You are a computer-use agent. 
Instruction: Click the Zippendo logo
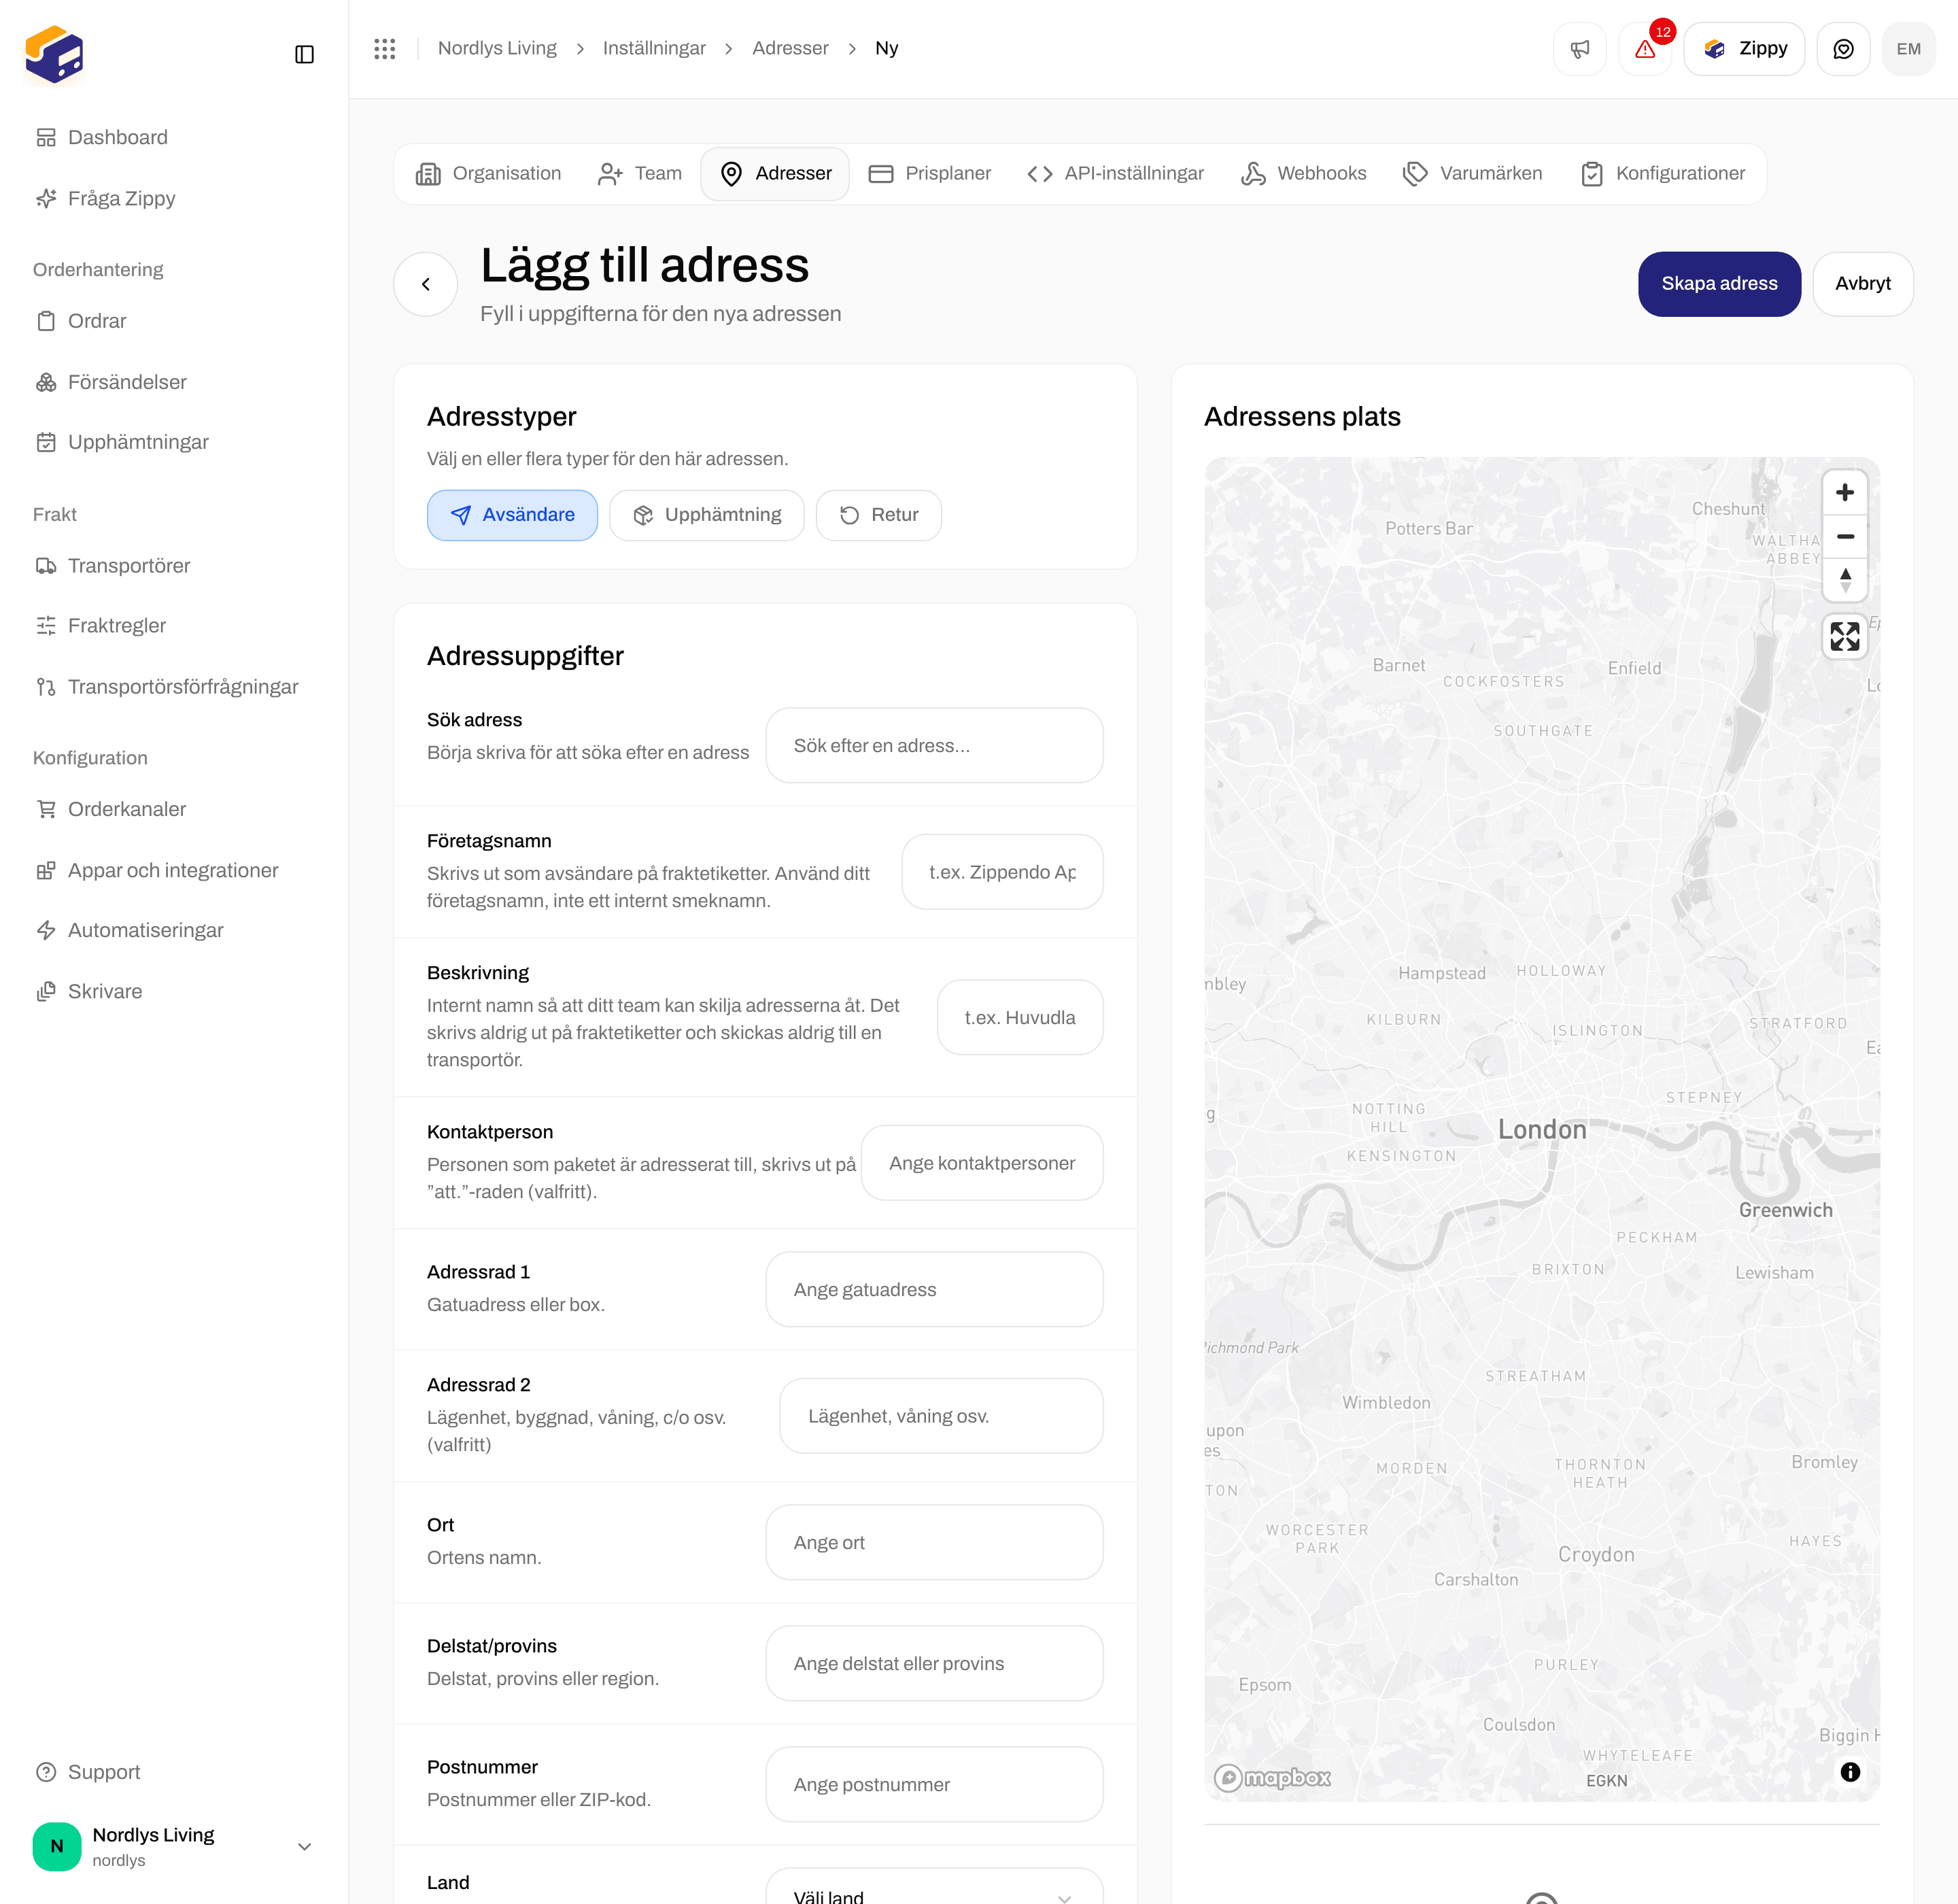[55, 54]
